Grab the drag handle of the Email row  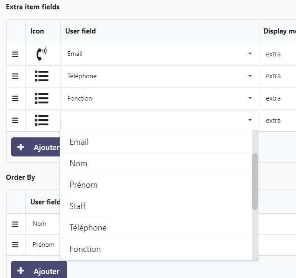[x=15, y=54]
